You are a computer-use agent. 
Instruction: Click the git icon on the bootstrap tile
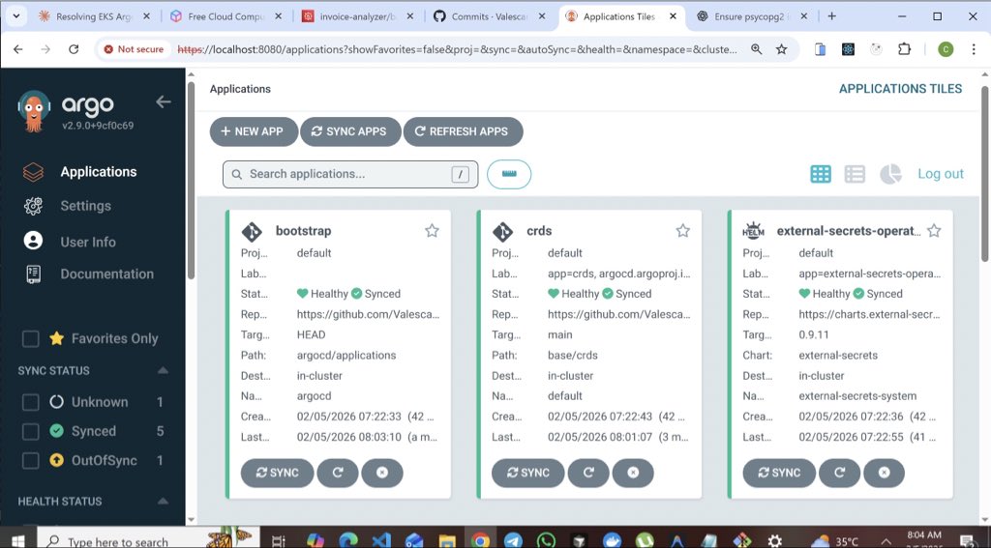[252, 232]
